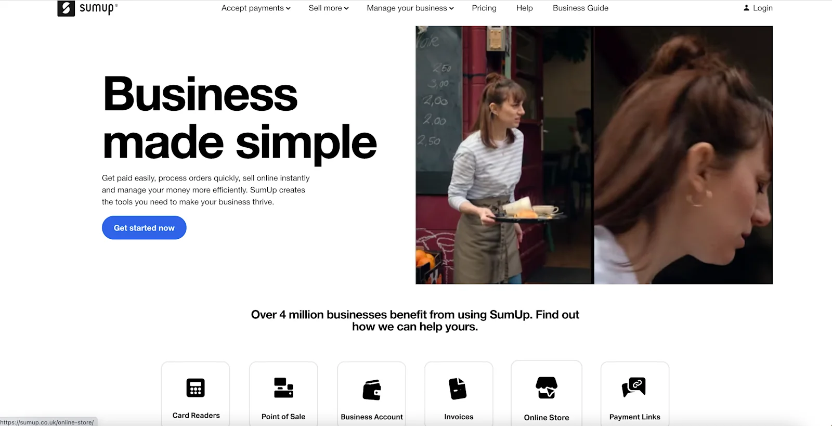The width and height of the screenshot is (832, 426).
Task: Open the Manage your business dropdown
Action: click(x=410, y=8)
